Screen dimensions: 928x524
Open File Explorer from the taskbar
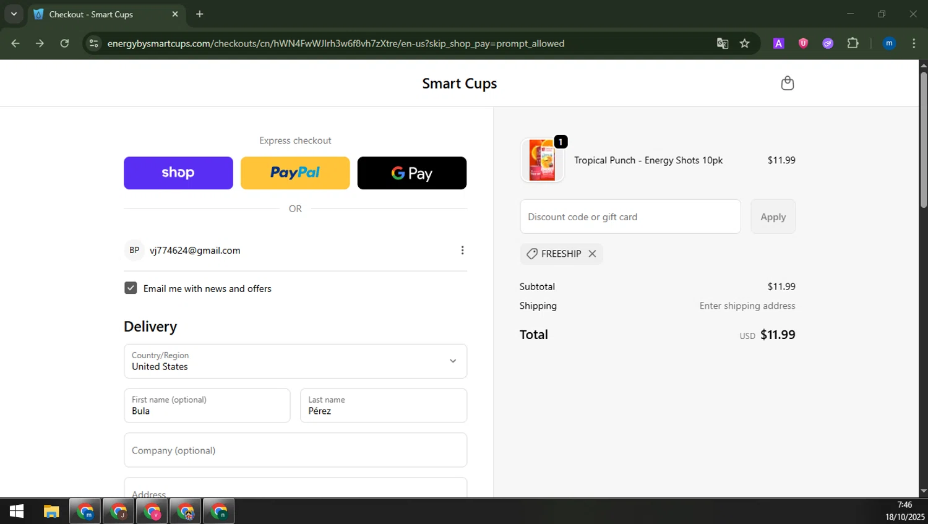point(51,512)
